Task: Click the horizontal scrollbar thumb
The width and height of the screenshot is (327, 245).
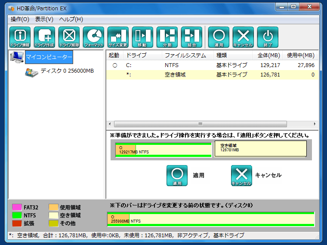Action: tap(201, 124)
